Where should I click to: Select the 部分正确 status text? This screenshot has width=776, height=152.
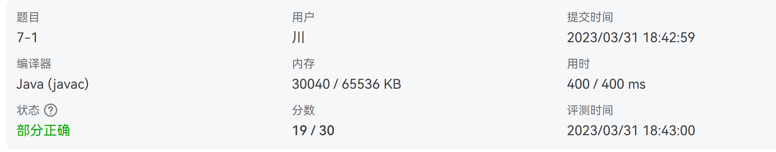coord(43,131)
